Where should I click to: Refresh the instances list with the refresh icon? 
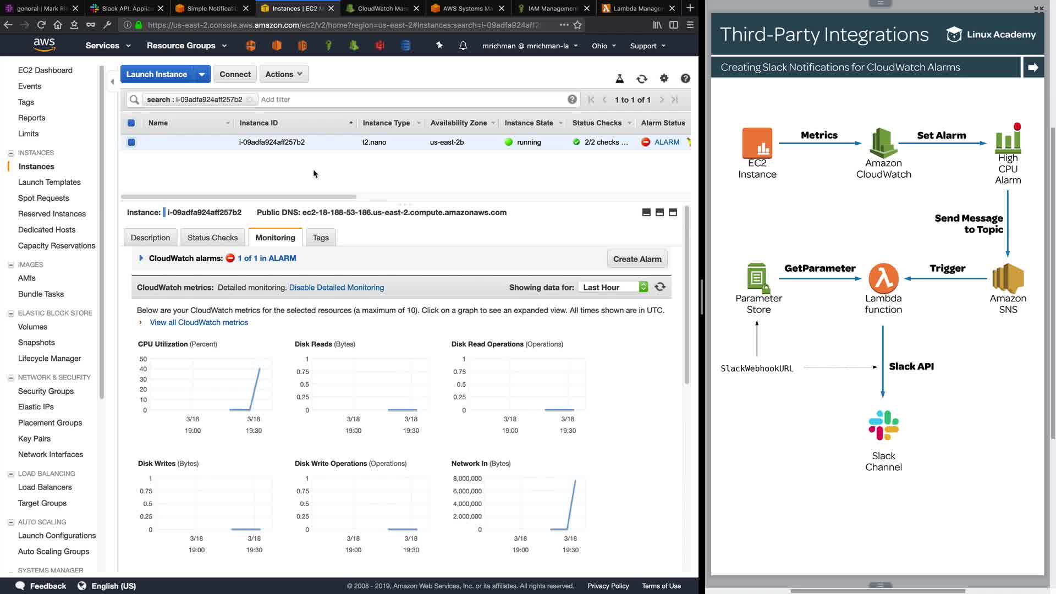(642, 79)
